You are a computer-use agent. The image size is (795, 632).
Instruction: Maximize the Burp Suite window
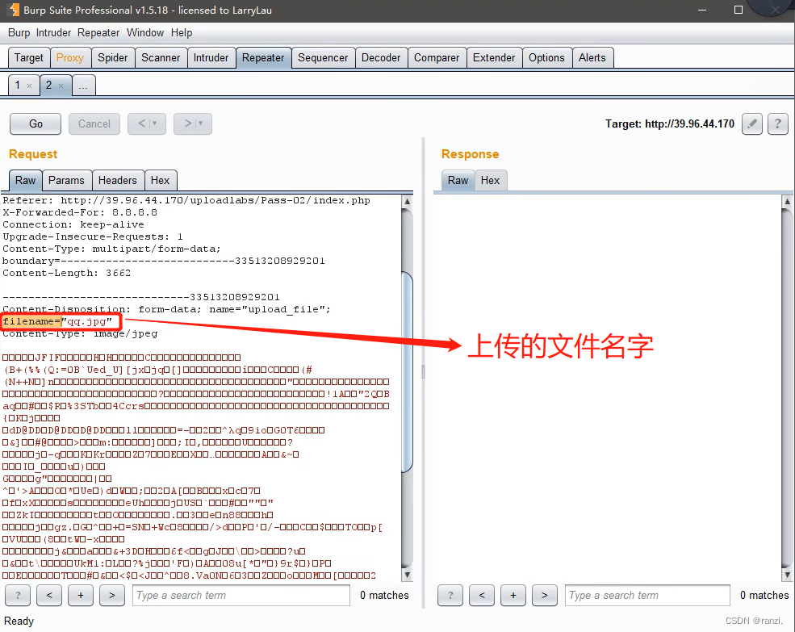[739, 10]
